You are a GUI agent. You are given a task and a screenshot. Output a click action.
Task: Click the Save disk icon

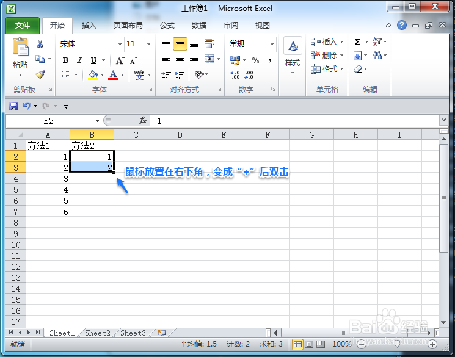point(13,106)
